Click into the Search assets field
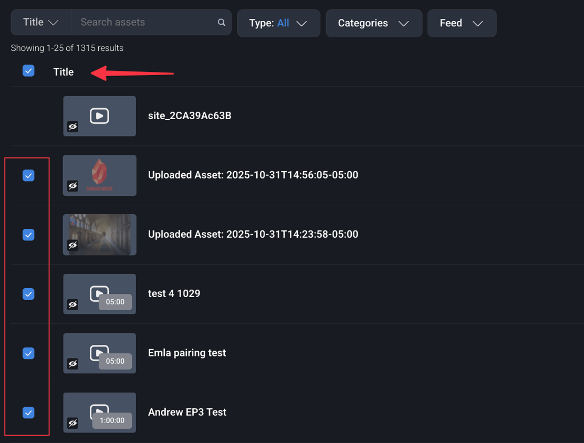The width and height of the screenshot is (584, 443). [x=147, y=23]
